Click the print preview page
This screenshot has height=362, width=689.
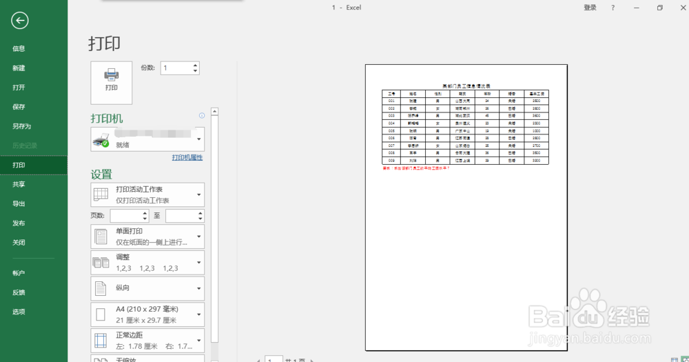point(466,208)
